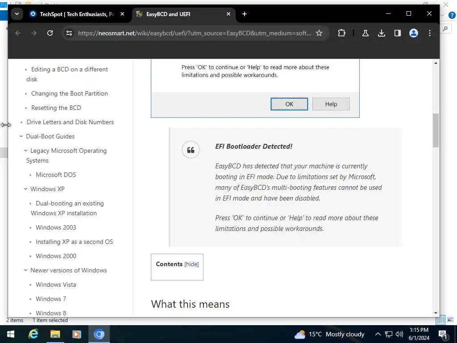Screen dimensions: 457x343
Task: Open the Chrome Labs flask icon
Action: point(365,33)
